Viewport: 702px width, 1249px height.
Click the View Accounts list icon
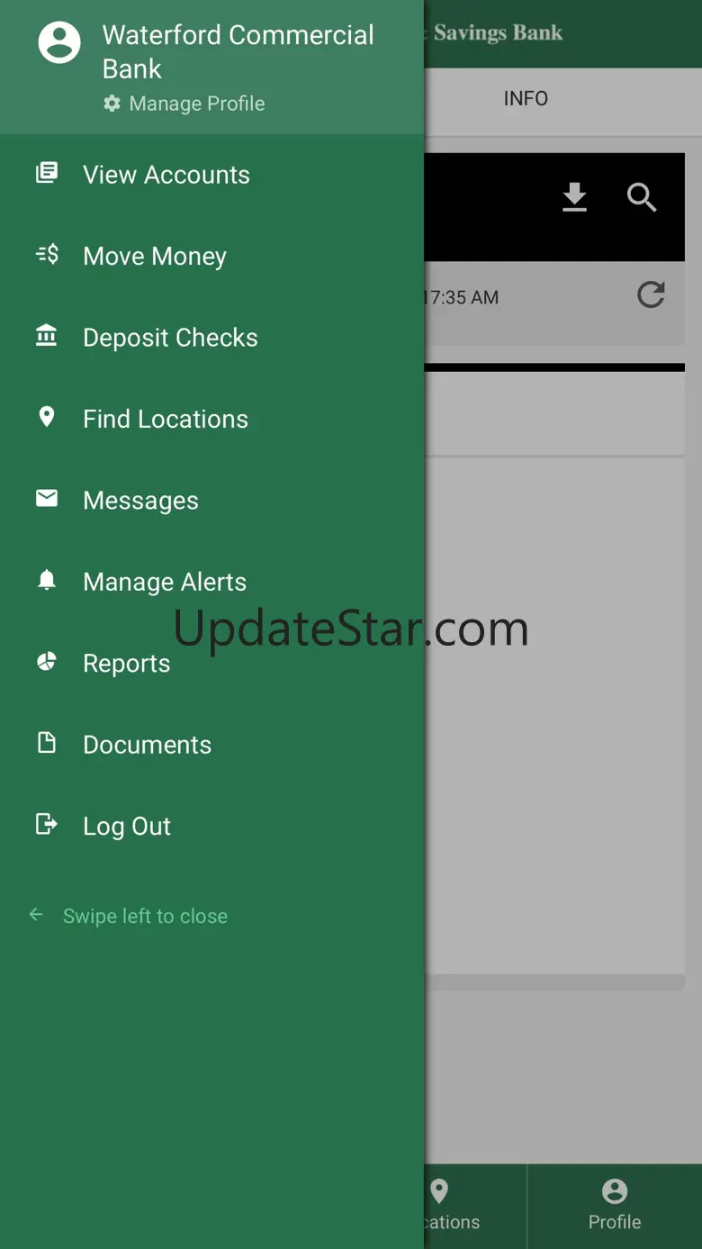(x=47, y=173)
